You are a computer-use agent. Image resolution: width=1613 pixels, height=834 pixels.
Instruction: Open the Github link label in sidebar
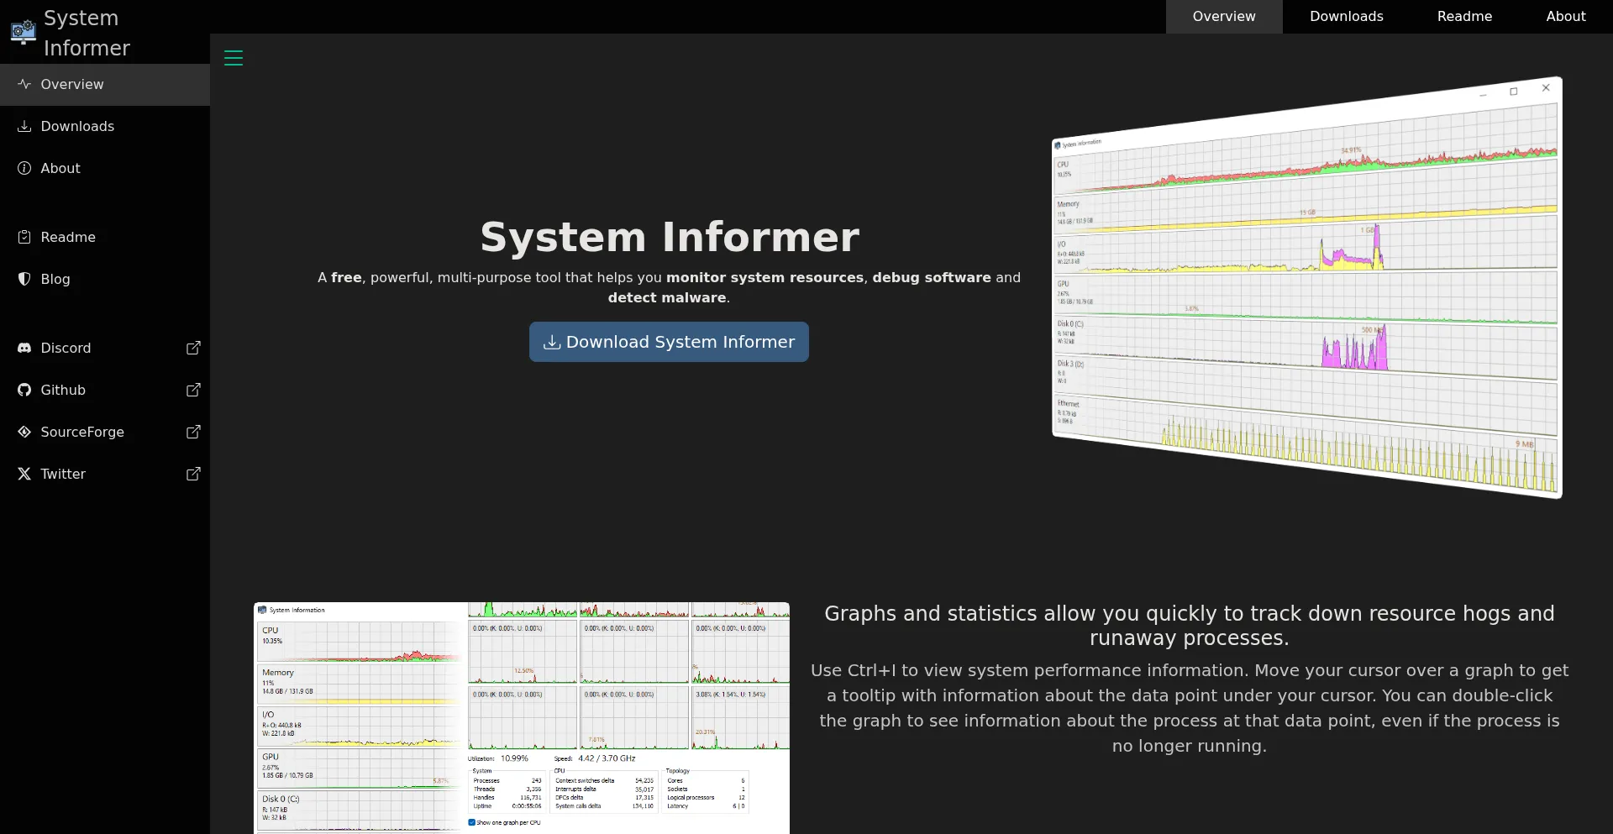[x=63, y=390]
